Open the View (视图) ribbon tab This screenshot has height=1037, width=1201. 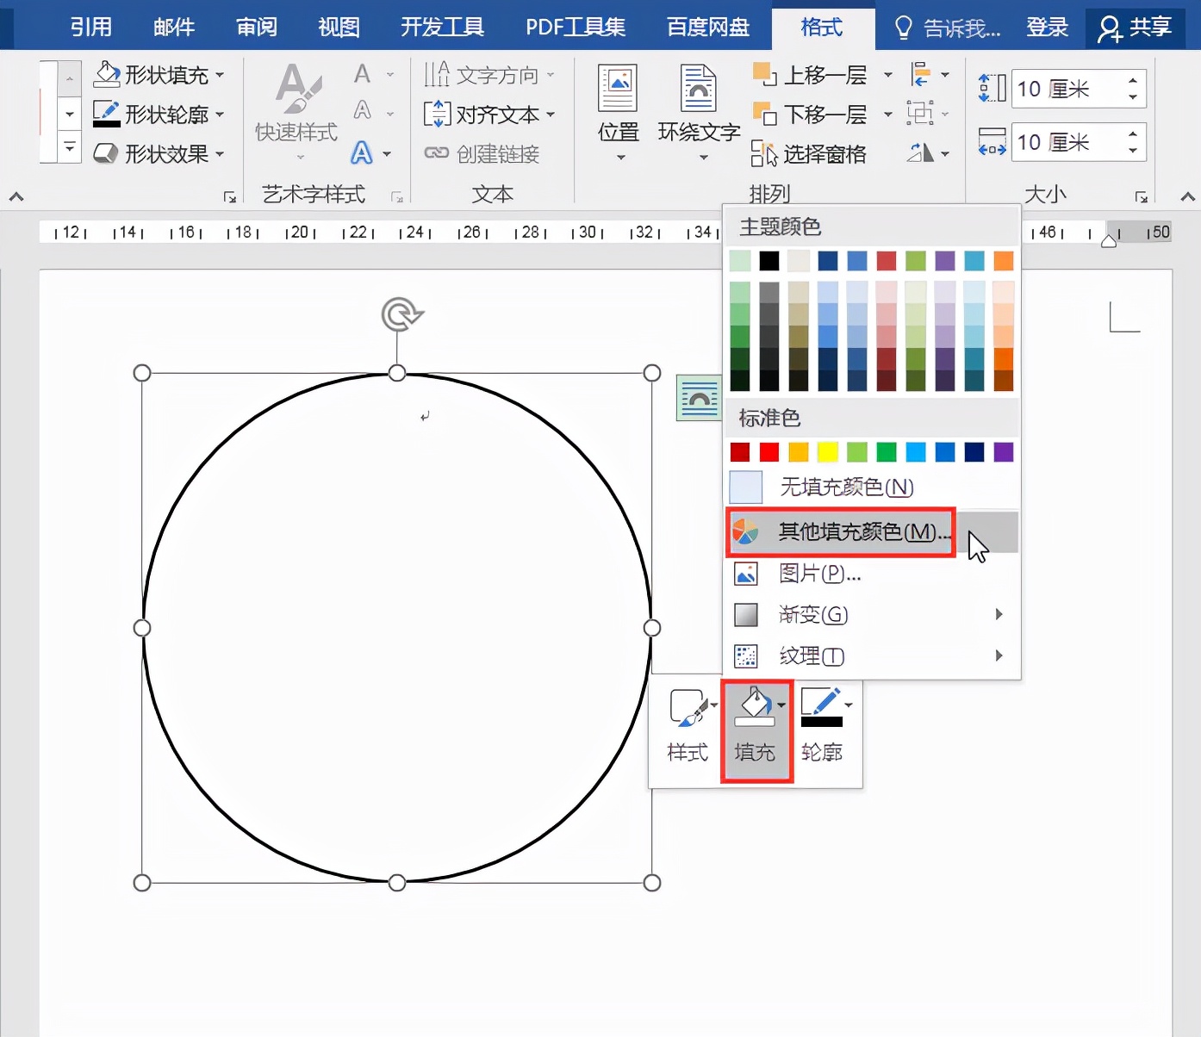pyautogui.click(x=339, y=28)
